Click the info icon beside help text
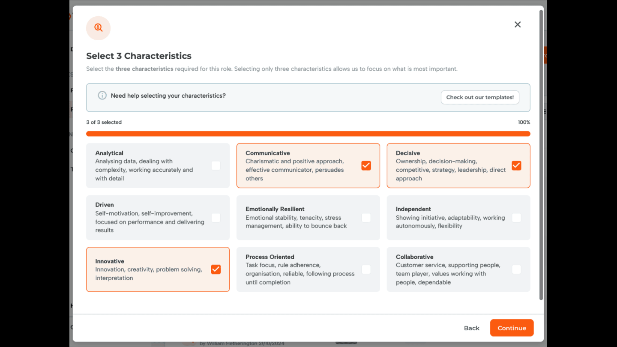This screenshot has height=347, width=617. coord(102,96)
